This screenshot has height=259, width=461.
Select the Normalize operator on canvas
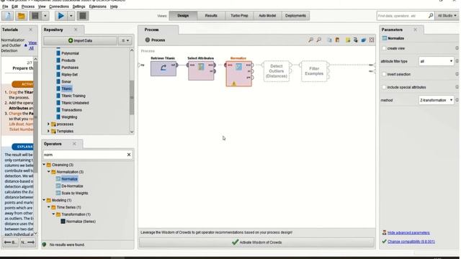[x=238, y=73]
